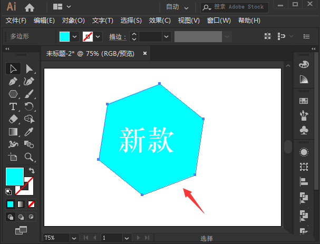Go to the Home screen icon

coord(30,7)
